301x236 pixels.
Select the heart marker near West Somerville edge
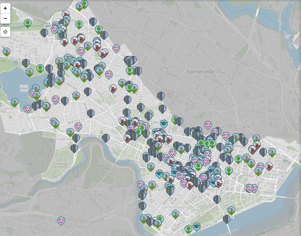click(x=116, y=48)
